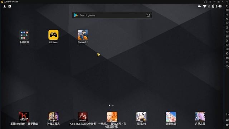Open the 天姬物語 game icon
The image size is (229, 129).
[171, 117]
